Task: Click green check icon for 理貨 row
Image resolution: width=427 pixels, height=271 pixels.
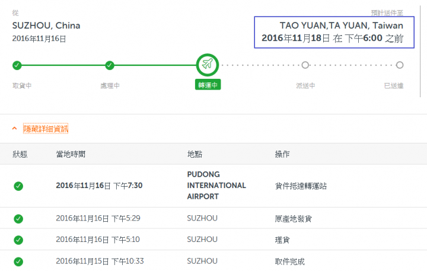Action: tap(18, 240)
